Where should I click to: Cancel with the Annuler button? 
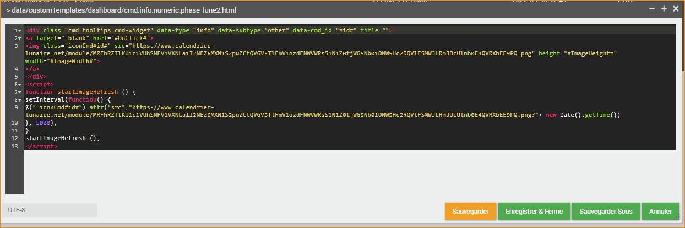(660, 212)
